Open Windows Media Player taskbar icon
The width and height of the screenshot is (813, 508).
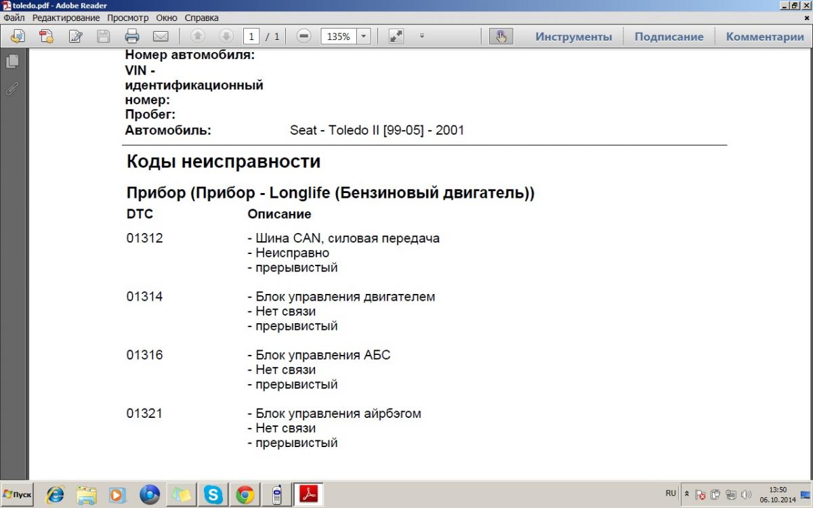tap(118, 495)
